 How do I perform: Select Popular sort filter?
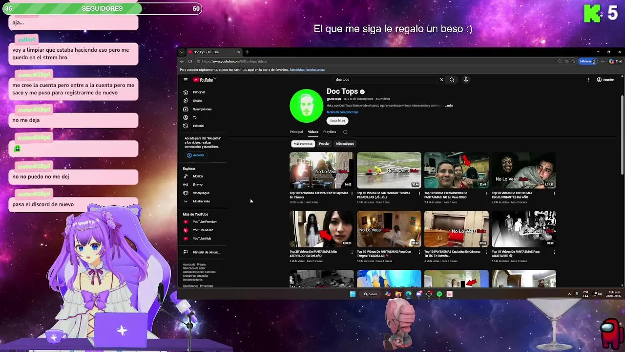tap(324, 144)
